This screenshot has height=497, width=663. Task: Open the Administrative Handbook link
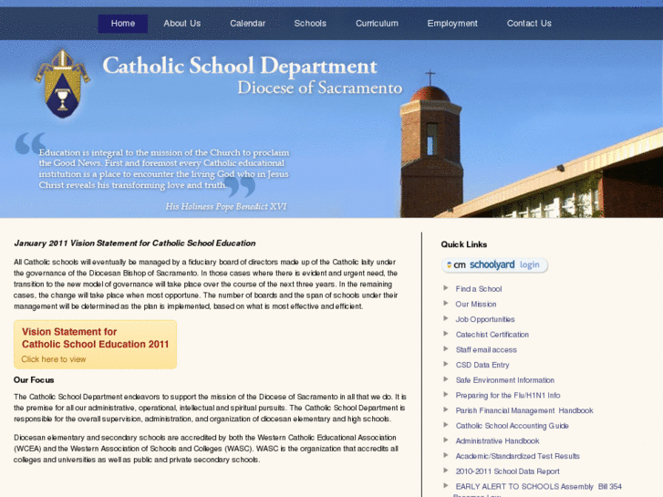pos(497,441)
